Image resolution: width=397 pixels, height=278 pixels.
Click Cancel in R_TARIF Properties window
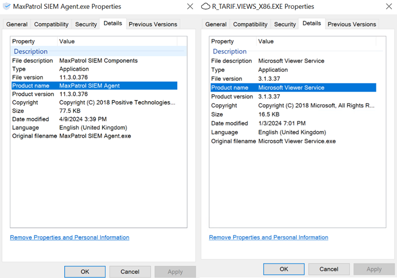pyautogui.click(x=328, y=269)
